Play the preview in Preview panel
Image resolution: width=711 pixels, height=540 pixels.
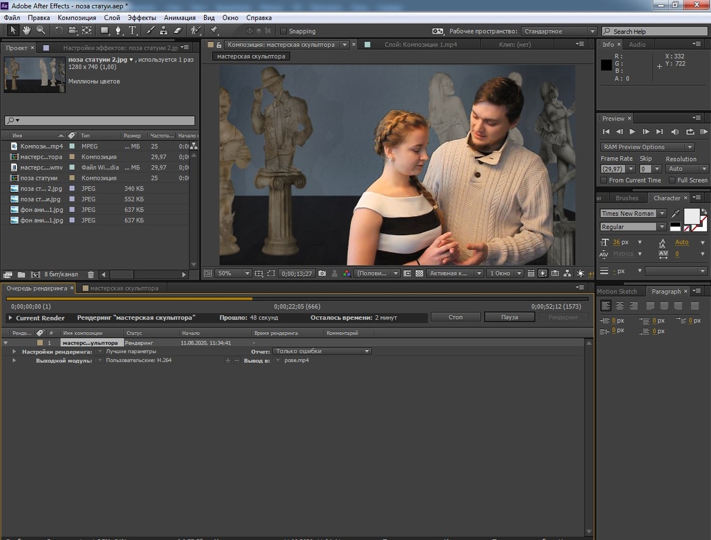point(632,131)
